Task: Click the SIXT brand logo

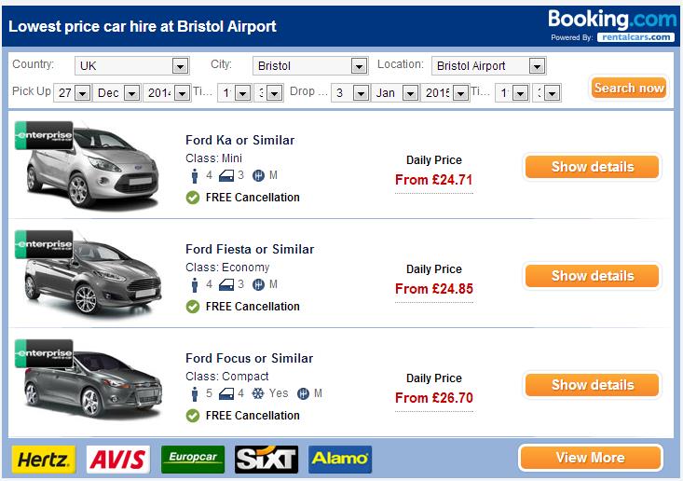Action: coord(266,459)
